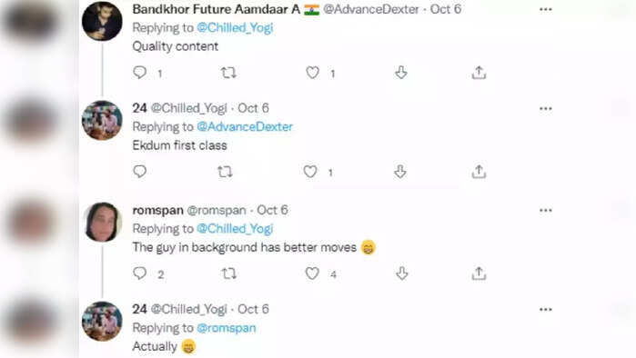
Task: Downvote the 'Ekdum first class' tweet
Action: [400, 172]
